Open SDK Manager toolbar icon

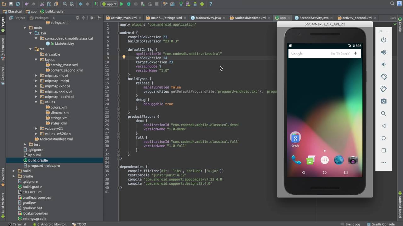click(195, 4)
